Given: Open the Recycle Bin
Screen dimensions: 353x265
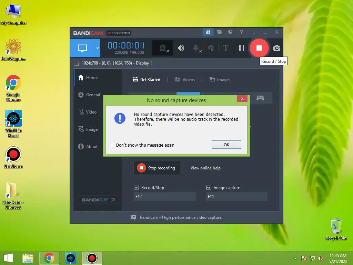Looking at the screenshot, I should pos(336,229).
